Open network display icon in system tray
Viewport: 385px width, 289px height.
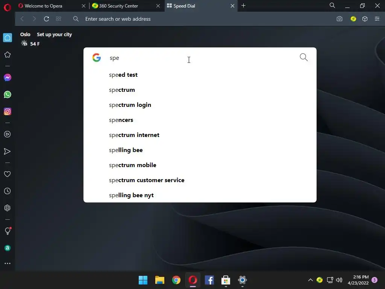coord(330,280)
